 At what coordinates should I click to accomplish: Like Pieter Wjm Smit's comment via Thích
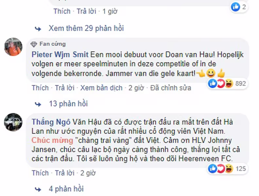click(x=40, y=88)
